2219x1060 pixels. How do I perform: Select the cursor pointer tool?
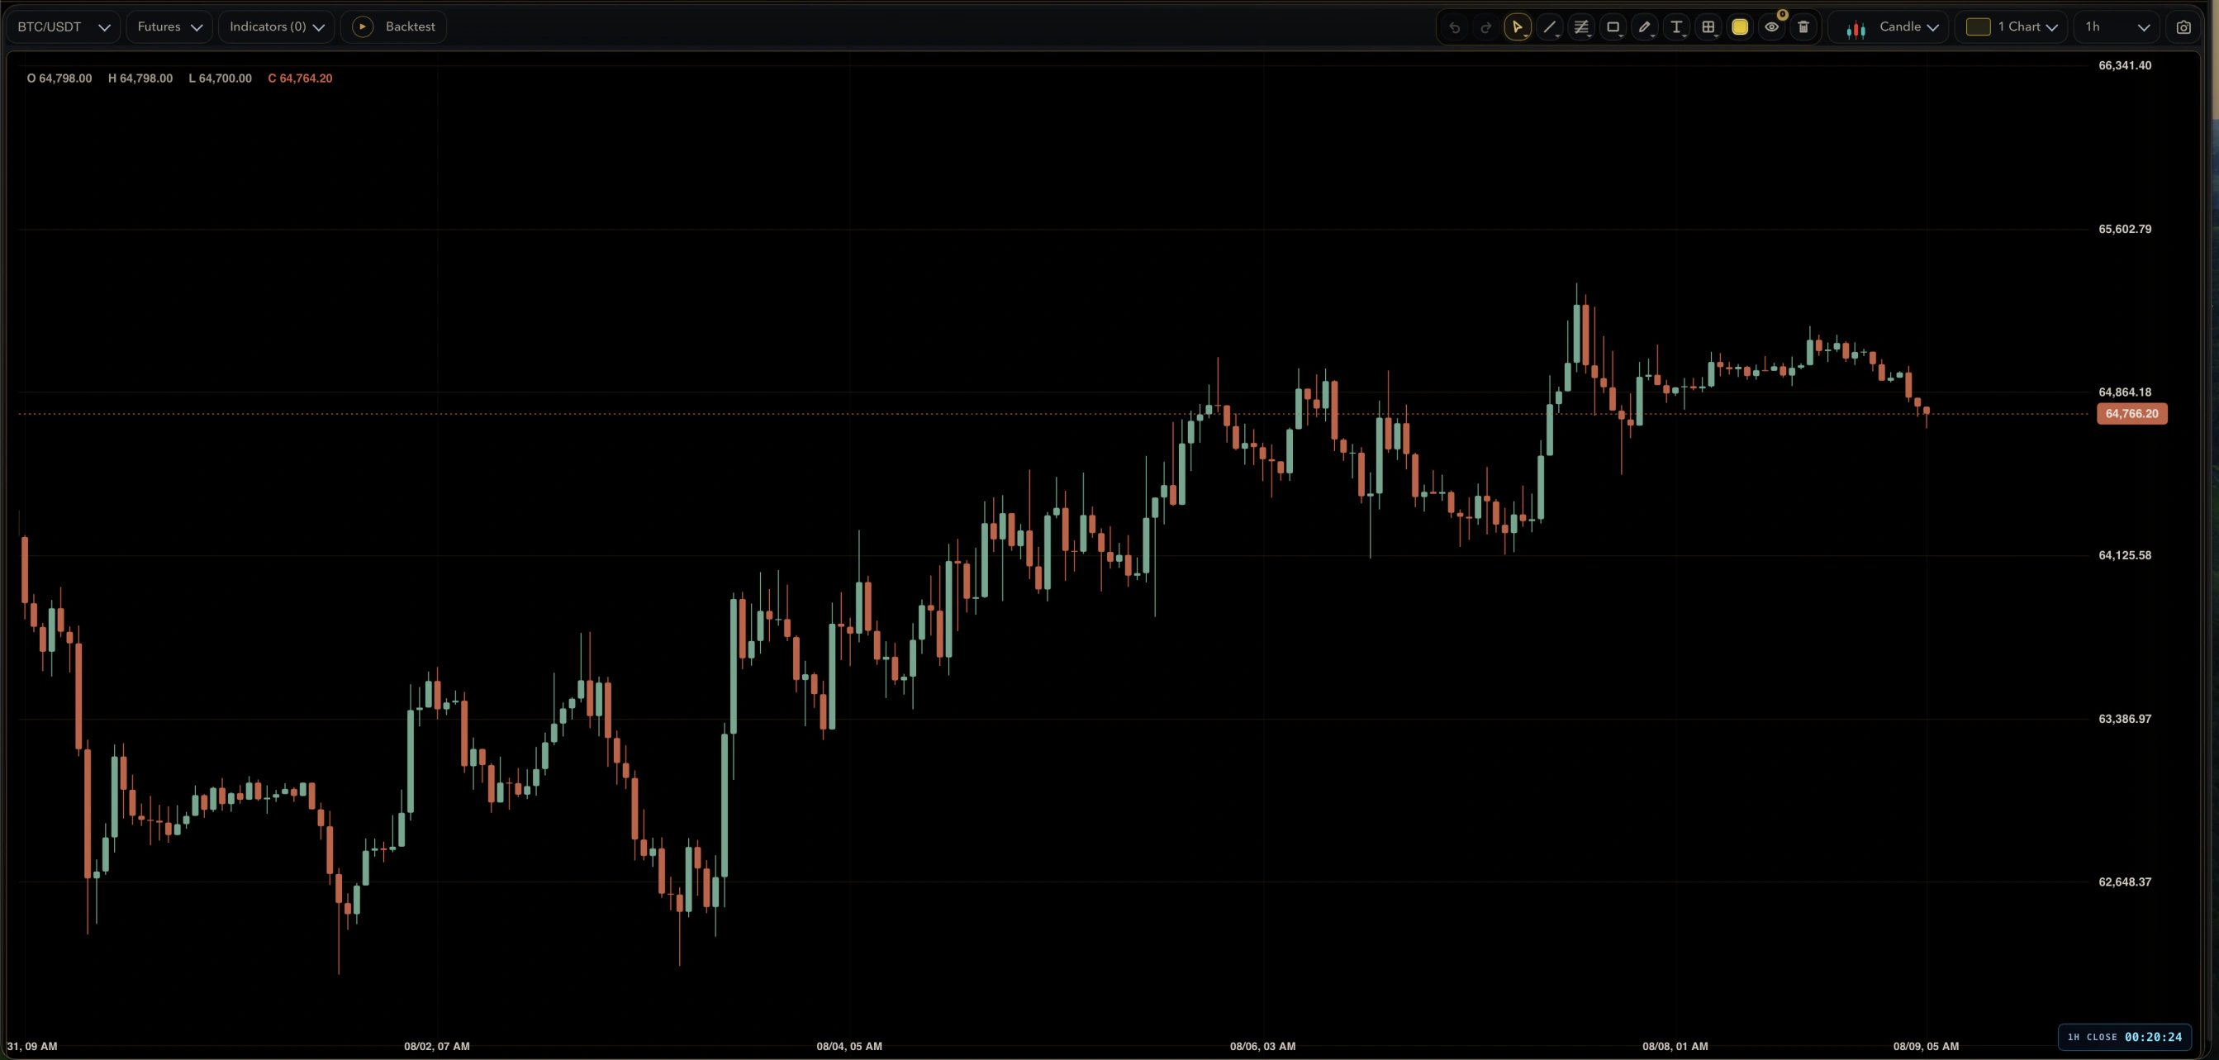pyautogui.click(x=1518, y=26)
